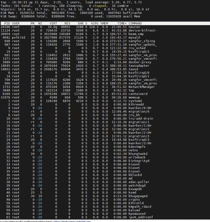
Task: Select the TIME+ column header
Action: pyautogui.click(x=122, y=23)
